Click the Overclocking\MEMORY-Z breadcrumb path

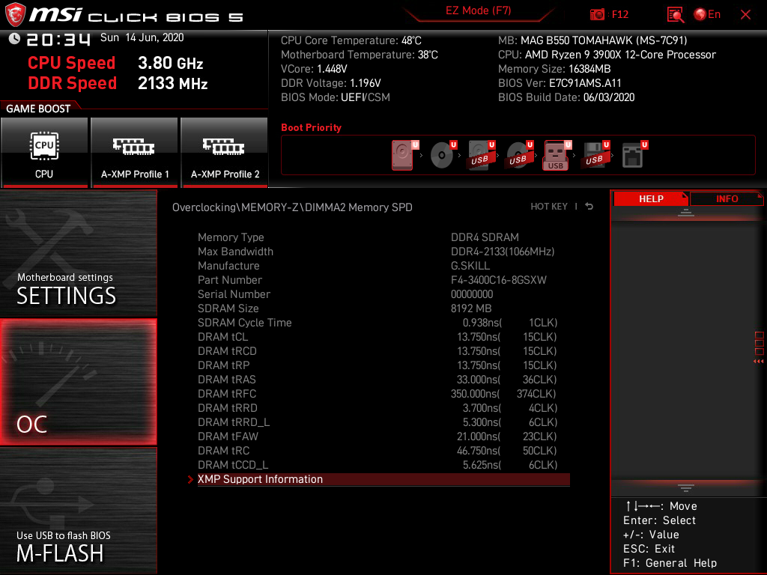click(292, 207)
